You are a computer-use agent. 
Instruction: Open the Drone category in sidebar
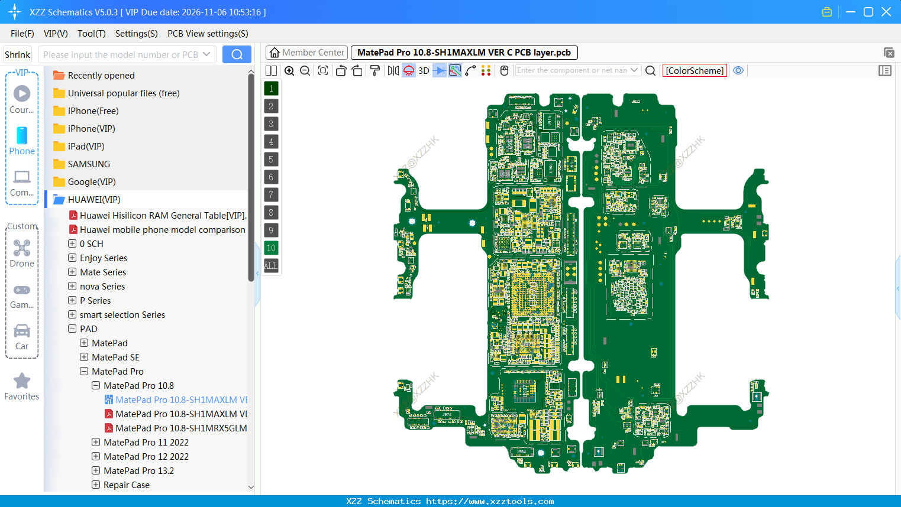coord(22,253)
